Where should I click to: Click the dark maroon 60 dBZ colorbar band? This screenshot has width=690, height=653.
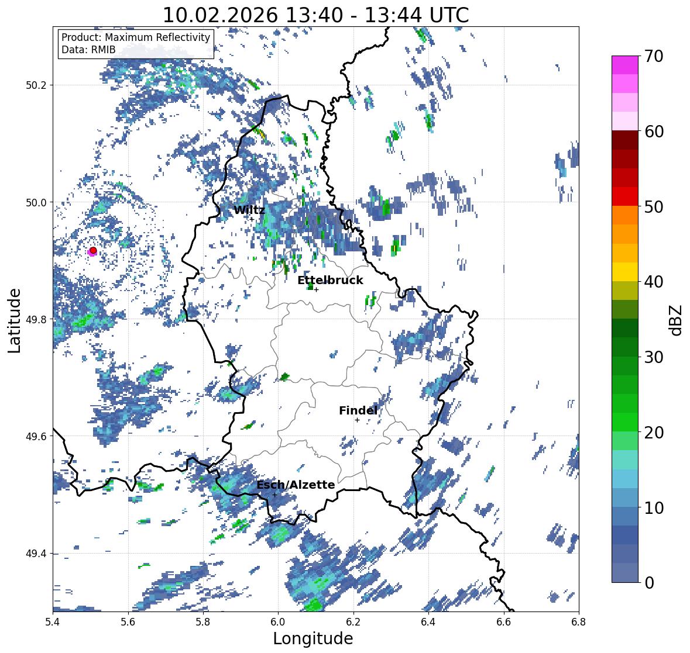point(624,140)
